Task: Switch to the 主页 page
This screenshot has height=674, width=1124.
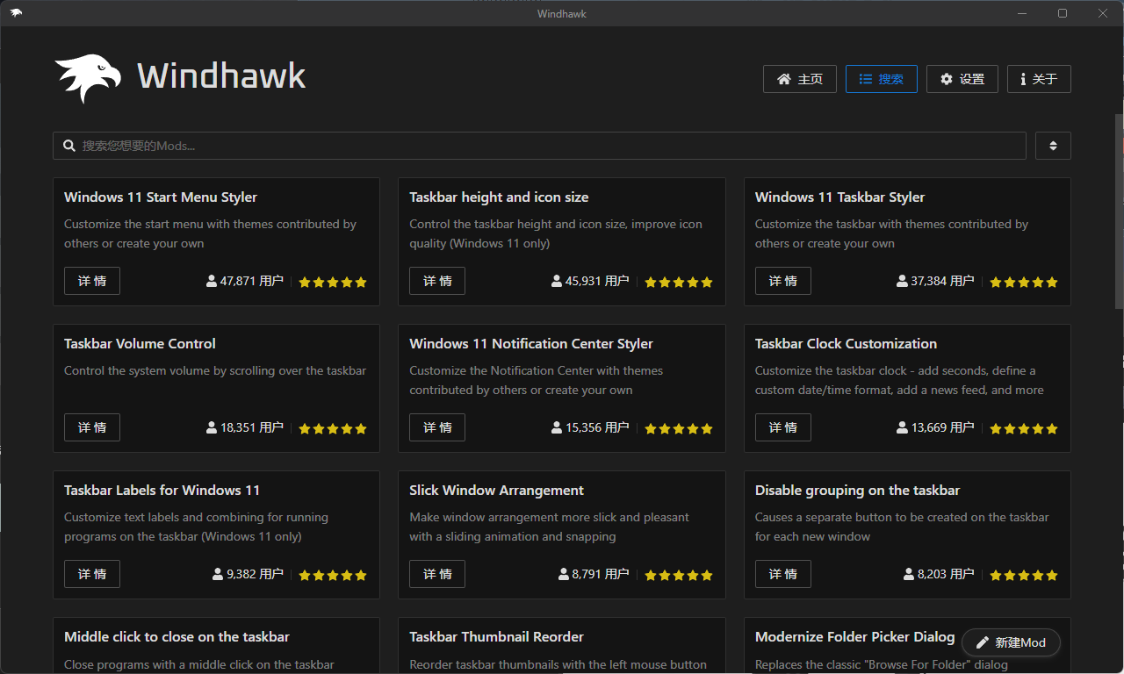Action: [x=800, y=79]
